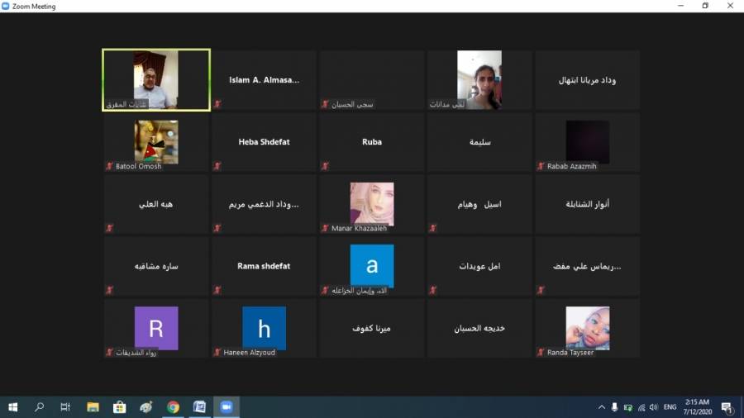Image resolution: width=744 pixels, height=418 pixels.
Task: Click muted mic icon on Heba Shdefat tile
Action: point(217,166)
